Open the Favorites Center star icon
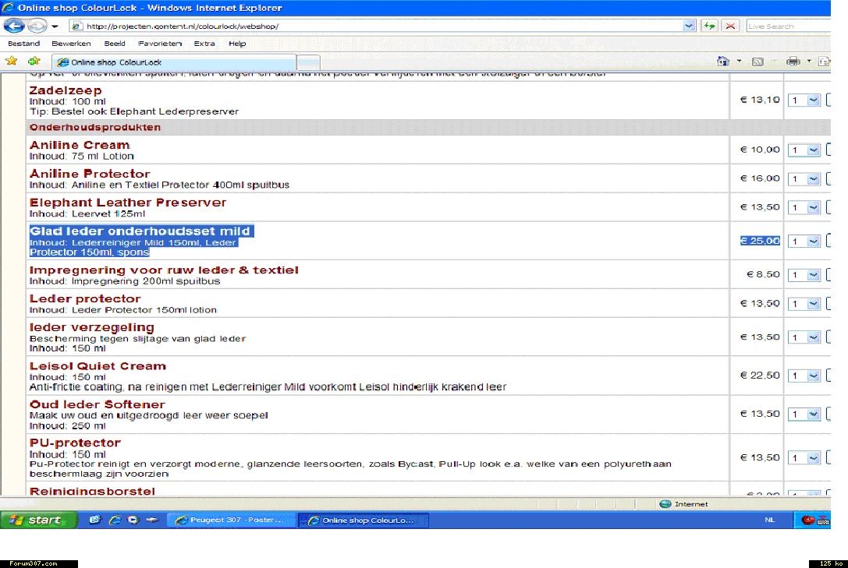This screenshot has height=568, width=848. click(x=12, y=61)
